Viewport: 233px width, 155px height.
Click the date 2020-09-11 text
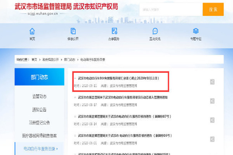point(89,86)
